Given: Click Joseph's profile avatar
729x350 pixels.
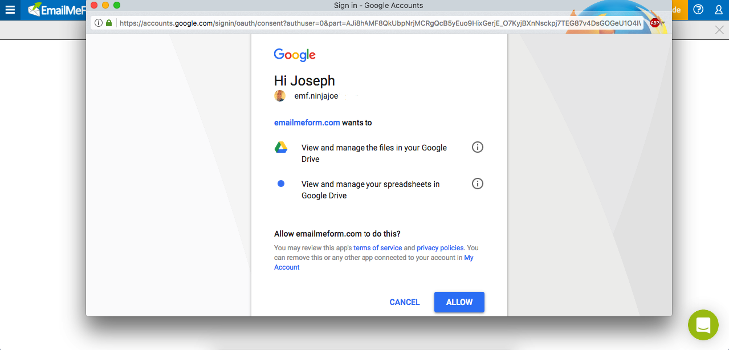Looking at the screenshot, I should tap(280, 96).
